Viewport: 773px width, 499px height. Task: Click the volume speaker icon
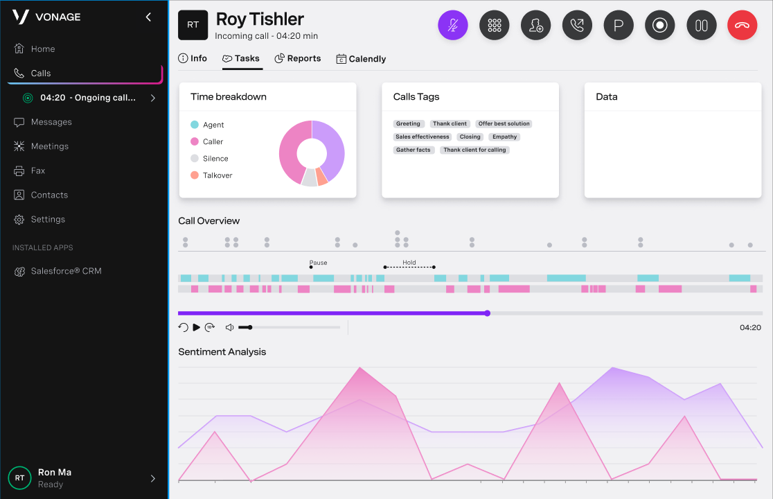(x=229, y=327)
